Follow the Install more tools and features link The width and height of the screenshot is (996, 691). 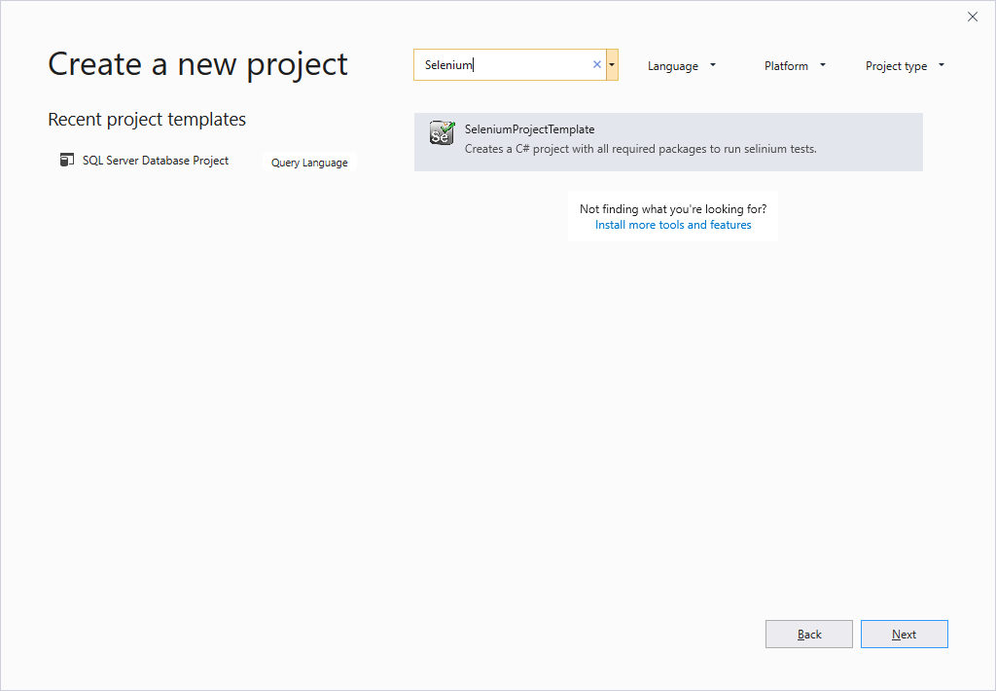pos(673,225)
